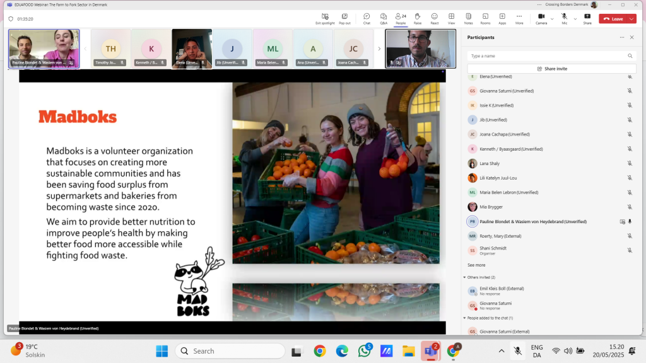
Task: Open the weather widget showing 19°C
Action: tap(28, 350)
